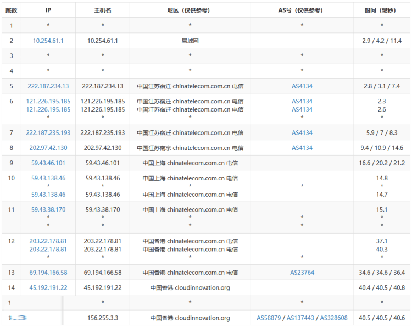Open the blue 222.187.235.193 IP link
This screenshot has width=412, height=327.
[x=48, y=133]
